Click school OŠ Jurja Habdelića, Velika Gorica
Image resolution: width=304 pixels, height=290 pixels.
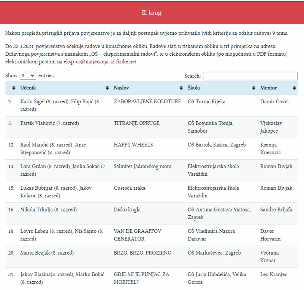coord(217,278)
